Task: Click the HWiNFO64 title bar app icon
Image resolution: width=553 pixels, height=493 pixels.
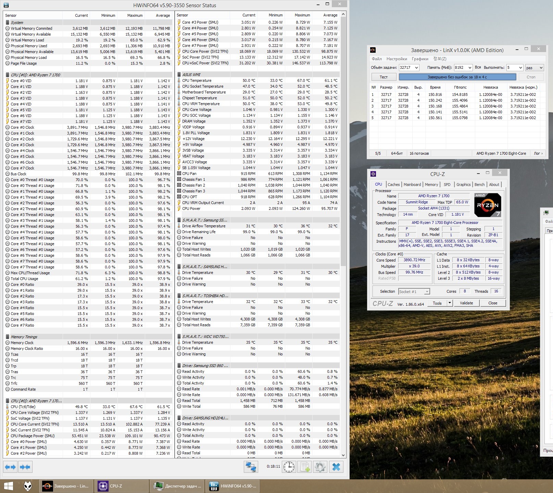Action: pyautogui.click(x=6, y=5)
